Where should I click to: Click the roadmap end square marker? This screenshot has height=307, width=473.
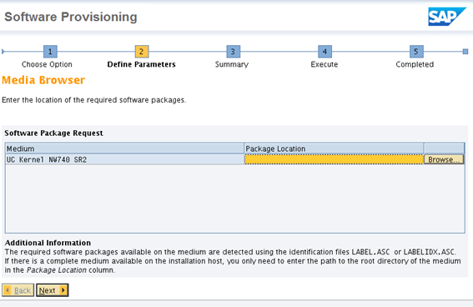click(x=465, y=52)
